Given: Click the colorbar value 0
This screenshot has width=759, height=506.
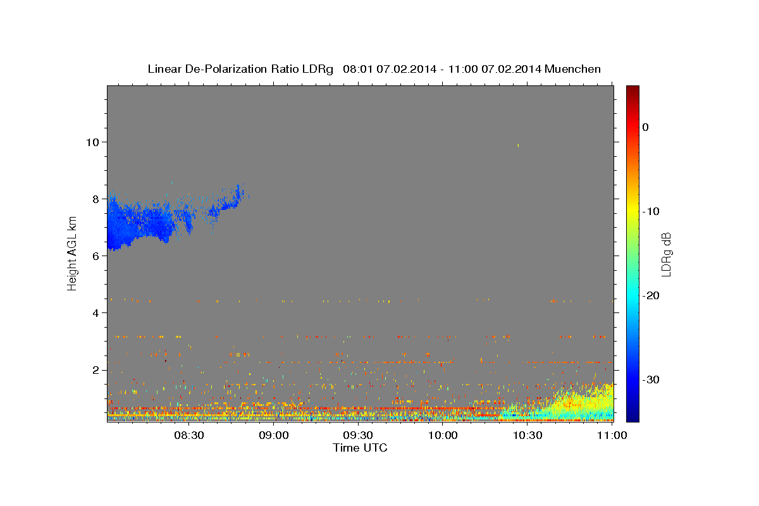Looking at the screenshot, I should click(646, 127).
